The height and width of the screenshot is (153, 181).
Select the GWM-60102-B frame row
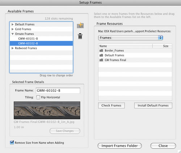pos(41,43)
